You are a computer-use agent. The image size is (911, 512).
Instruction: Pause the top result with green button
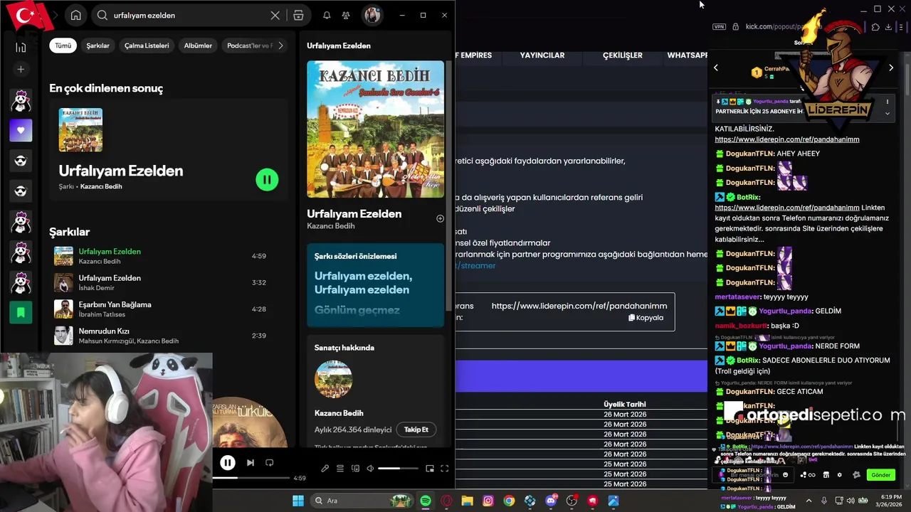(x=267, y=180)
